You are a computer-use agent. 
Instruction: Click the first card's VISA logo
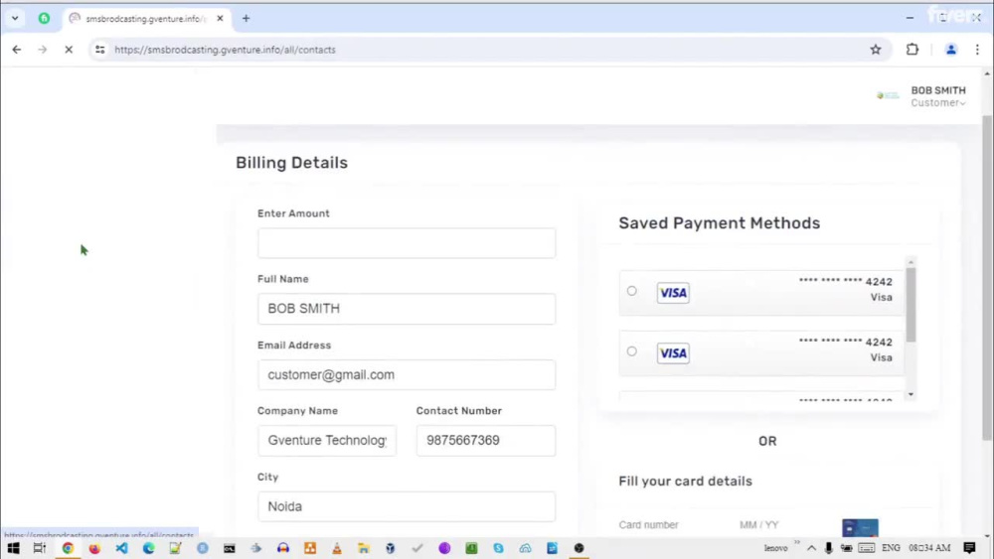click(673, 293)
